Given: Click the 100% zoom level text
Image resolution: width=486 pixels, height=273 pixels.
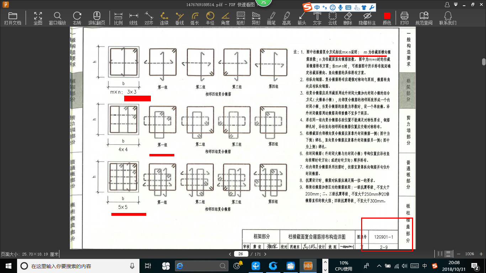Looking at the screenshot, I should 470,254.
